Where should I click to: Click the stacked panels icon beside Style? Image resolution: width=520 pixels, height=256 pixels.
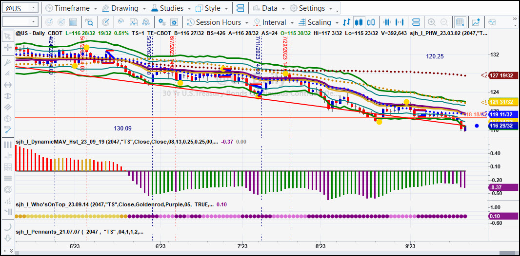pos(241,8)
